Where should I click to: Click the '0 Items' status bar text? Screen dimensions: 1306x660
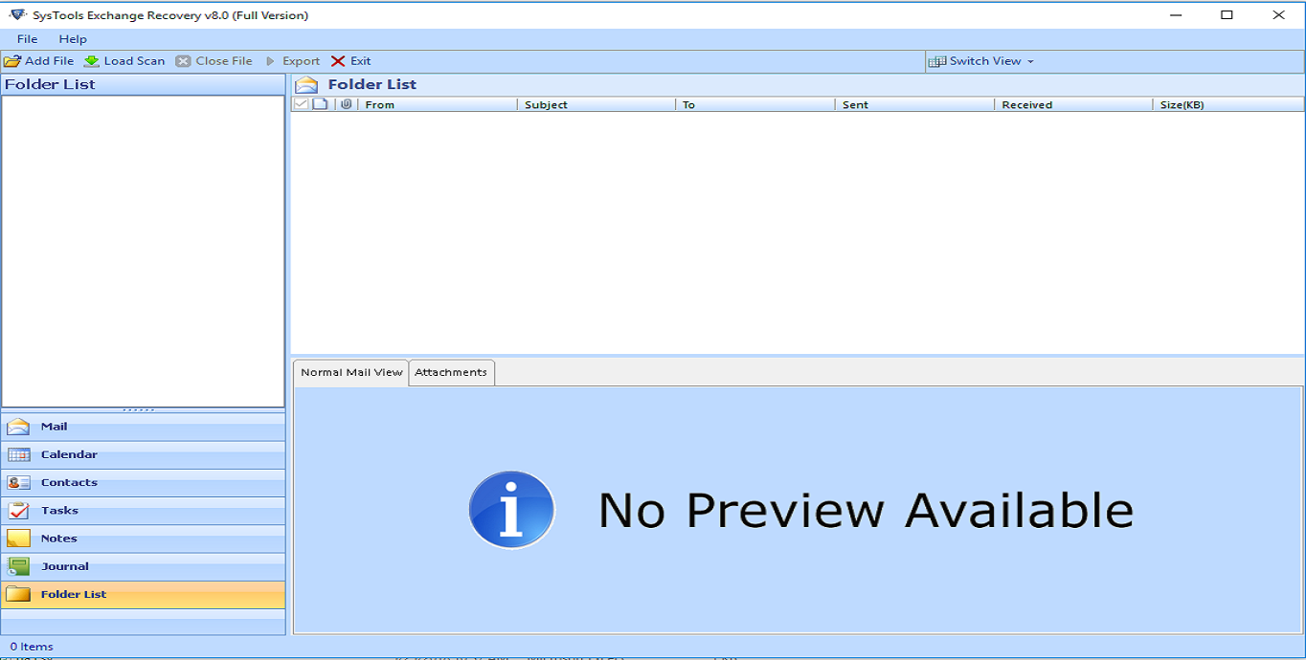(32, 647)
